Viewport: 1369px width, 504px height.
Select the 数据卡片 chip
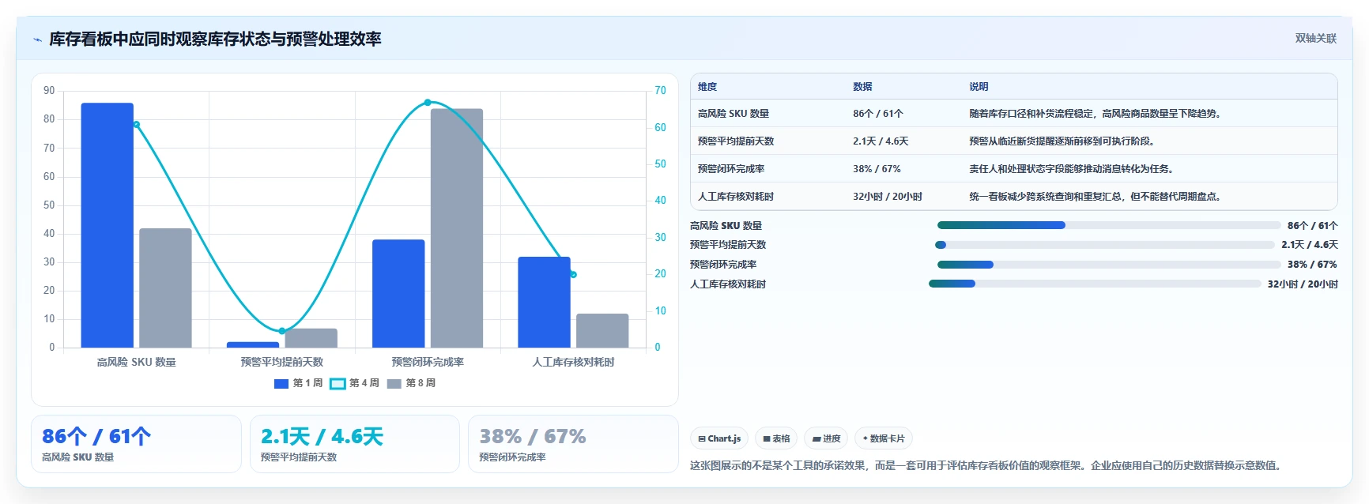(884, 438)
